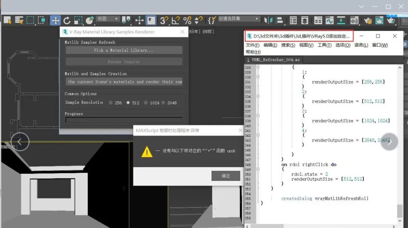Open the 帮助(H) menu in script editor
Screen dimensions: 408x228
253,52
